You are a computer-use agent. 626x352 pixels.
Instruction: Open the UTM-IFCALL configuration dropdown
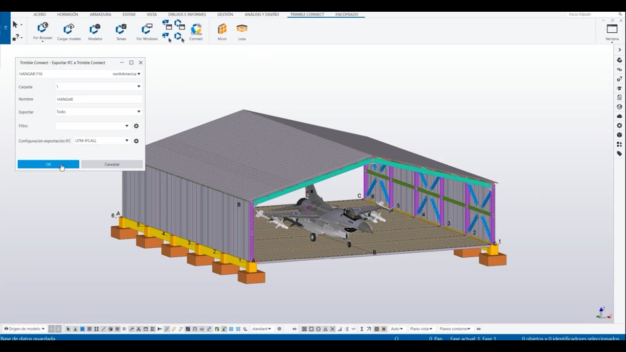(x=102, y=141)
